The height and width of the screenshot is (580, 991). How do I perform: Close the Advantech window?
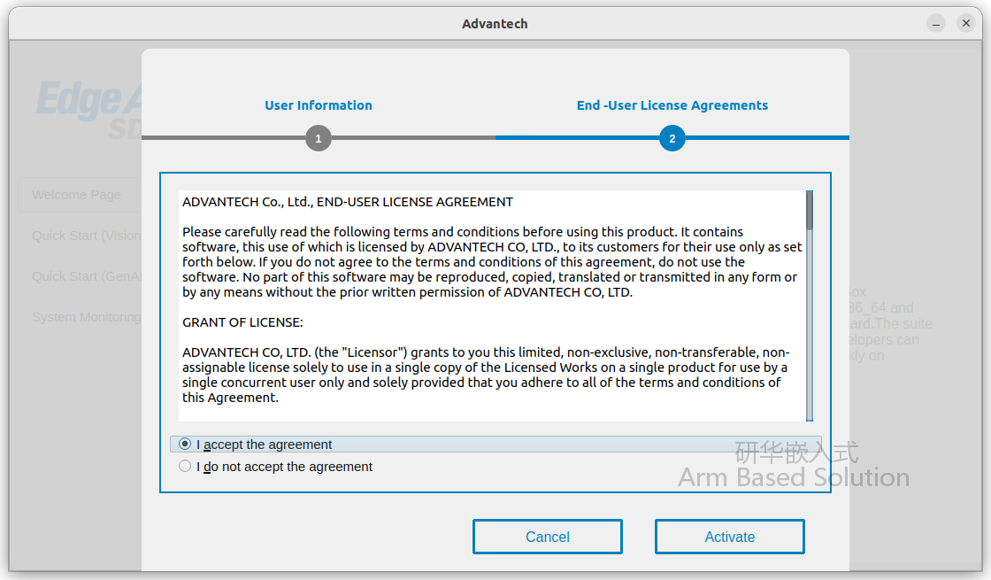click(966, 23)
